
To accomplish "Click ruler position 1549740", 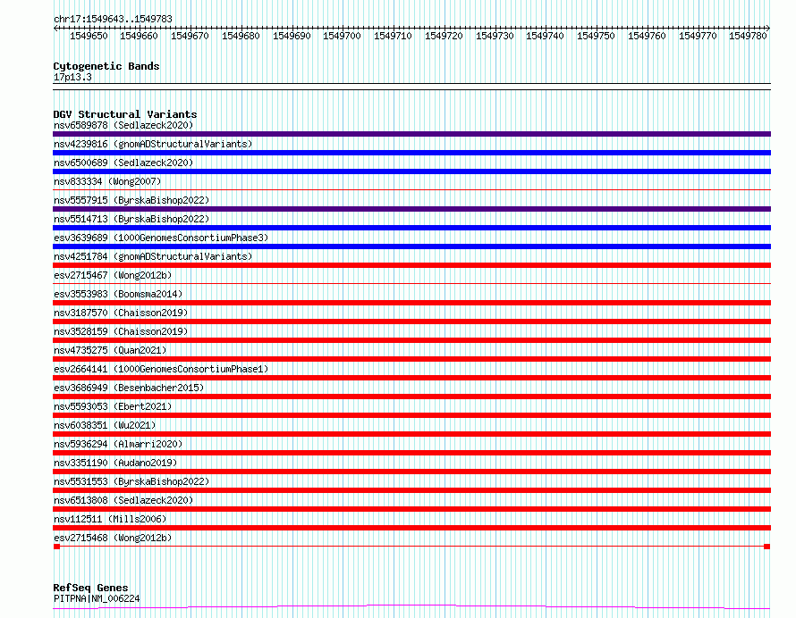I will [546, 36].
